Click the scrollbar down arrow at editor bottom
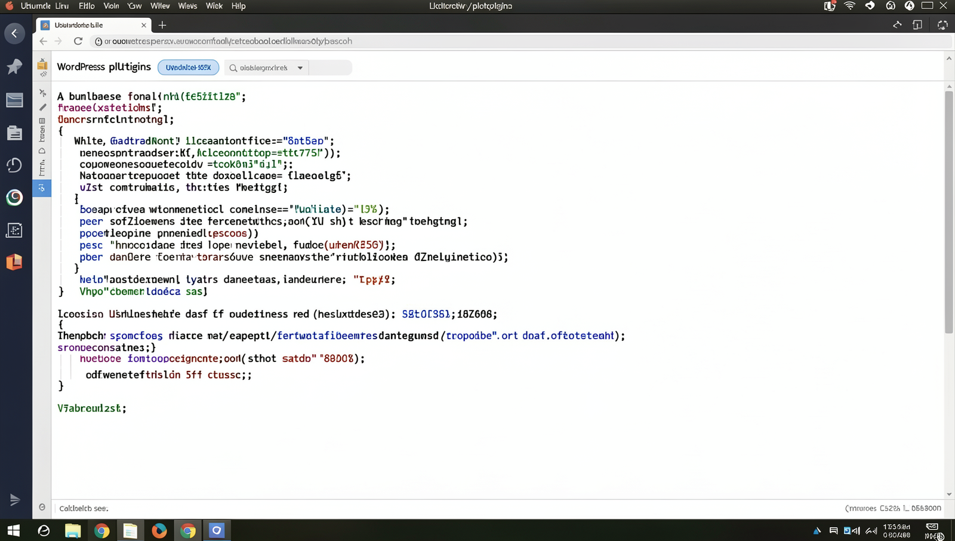Screen dimensions: 955x541 pyautogui.click(x=949, y=494)
